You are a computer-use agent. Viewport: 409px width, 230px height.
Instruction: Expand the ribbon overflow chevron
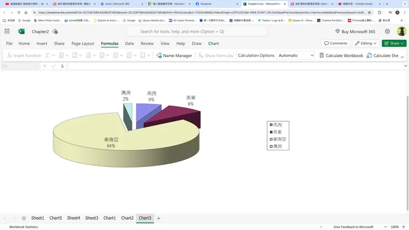click(402, 56)
